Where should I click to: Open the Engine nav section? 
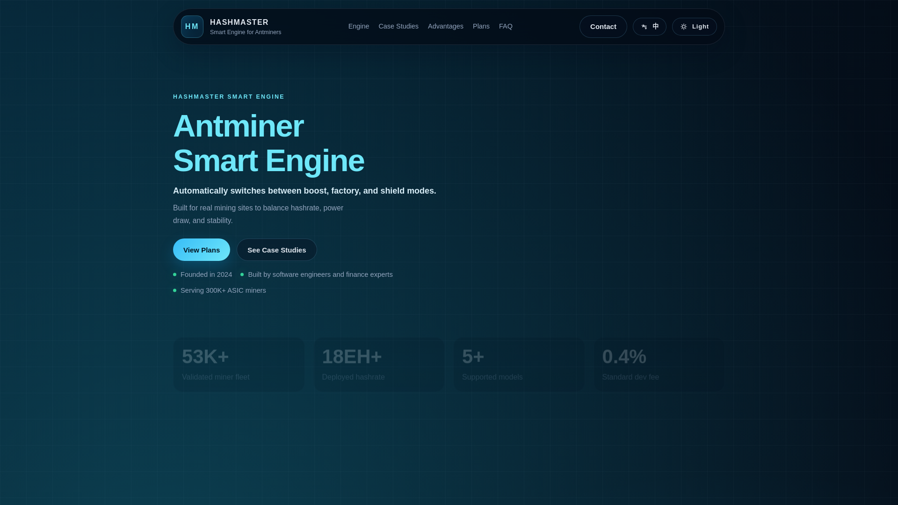click(x=359, y=26)
